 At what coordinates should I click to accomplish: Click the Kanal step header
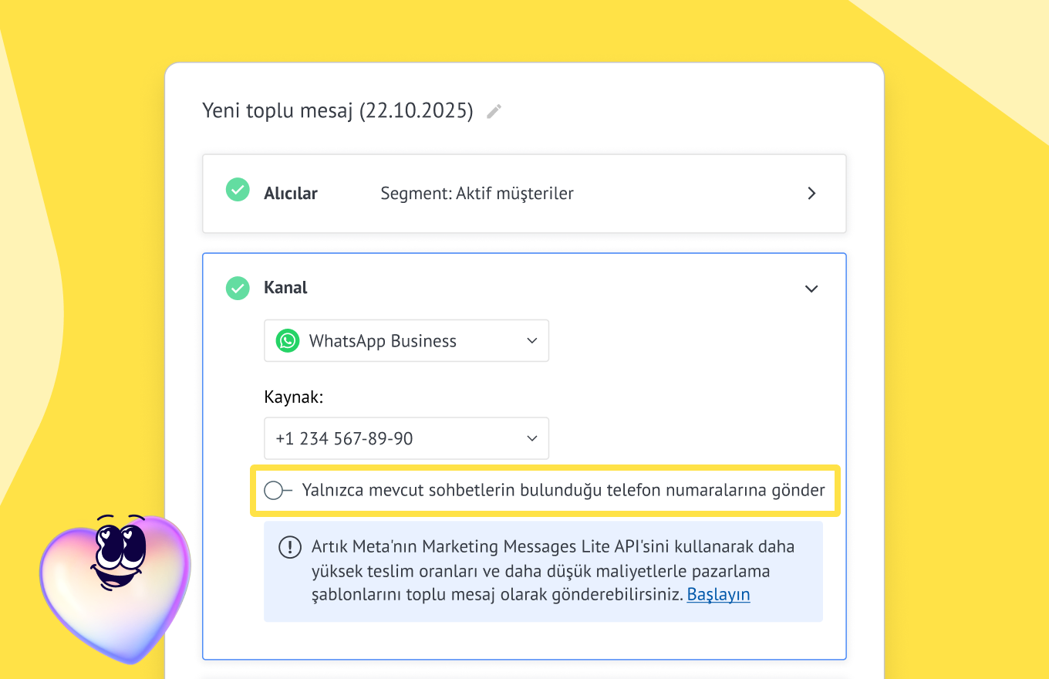coord(285,288)
